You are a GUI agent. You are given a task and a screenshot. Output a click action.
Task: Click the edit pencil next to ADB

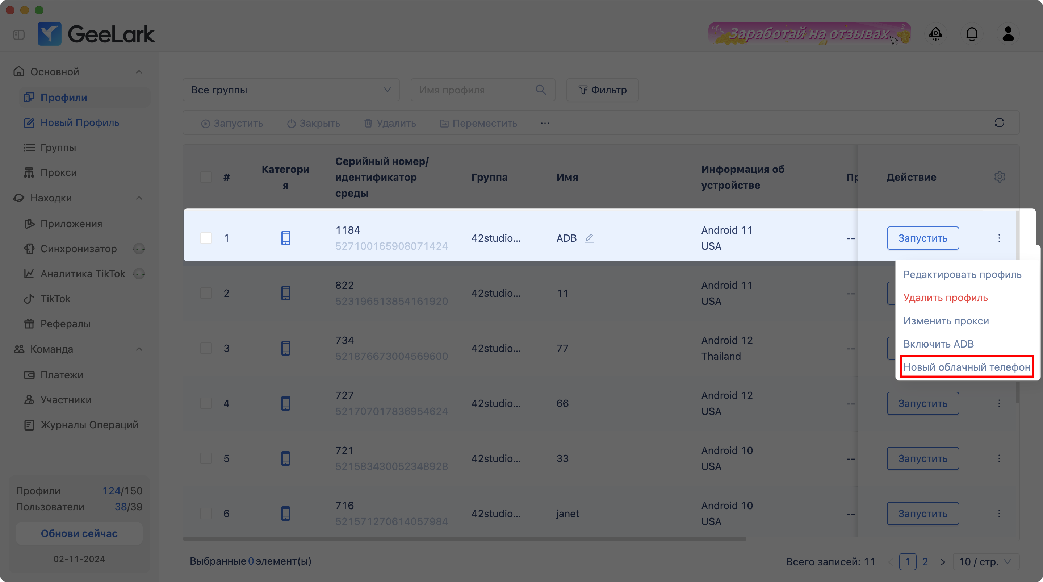pyautogui.click(x=590, y=238)
